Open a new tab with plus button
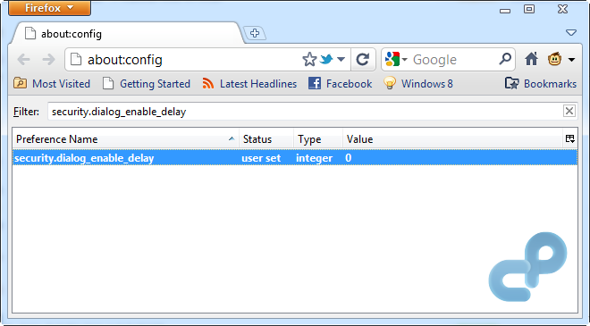Screen dimensions: 590x326 (255, 33)
